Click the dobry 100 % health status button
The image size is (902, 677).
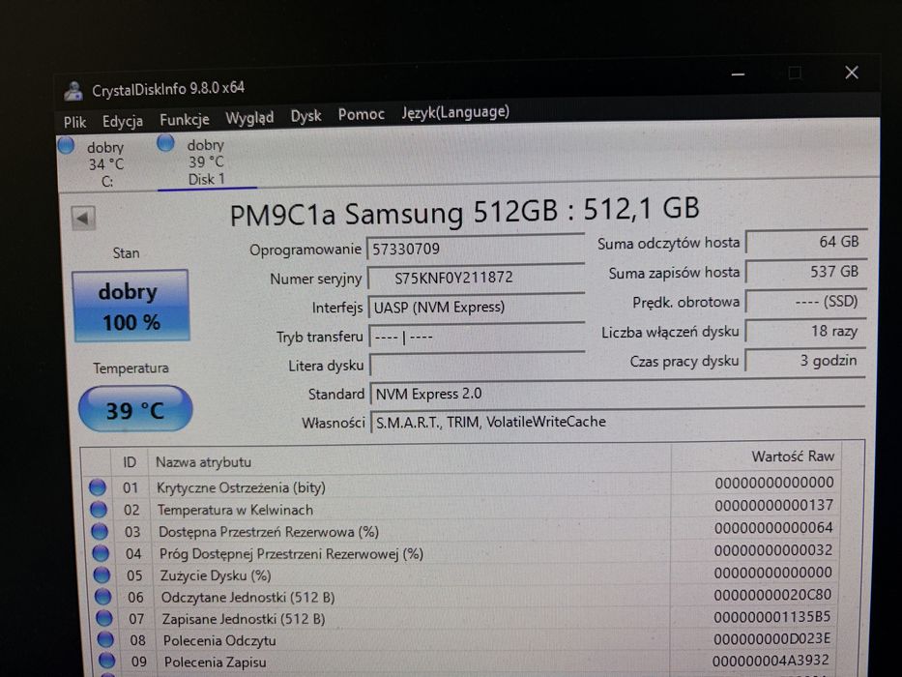(x=131, y=306)
